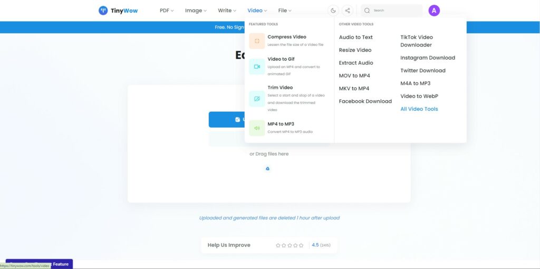
Task: Open Trim Video tool title
Action: click(x=280, y=88)
